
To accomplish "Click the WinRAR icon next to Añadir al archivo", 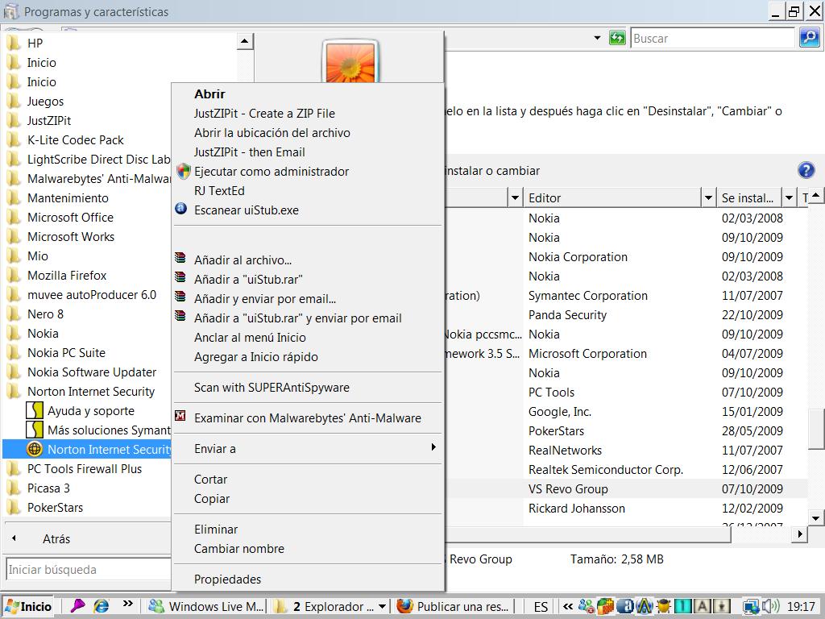I will [x=181, y=260].
